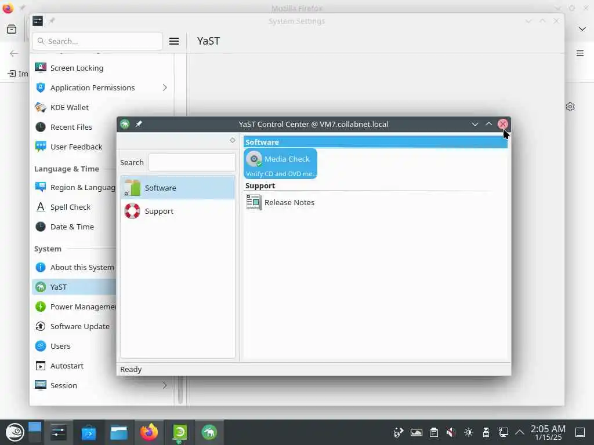Click the YaST title bar app icon
Image resolution: width=594 pixels, height=445 pixels.
[125, 124]
